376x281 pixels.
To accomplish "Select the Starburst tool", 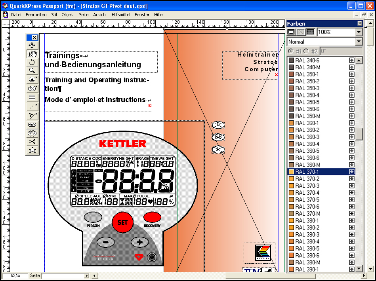I will click(32, 150).
